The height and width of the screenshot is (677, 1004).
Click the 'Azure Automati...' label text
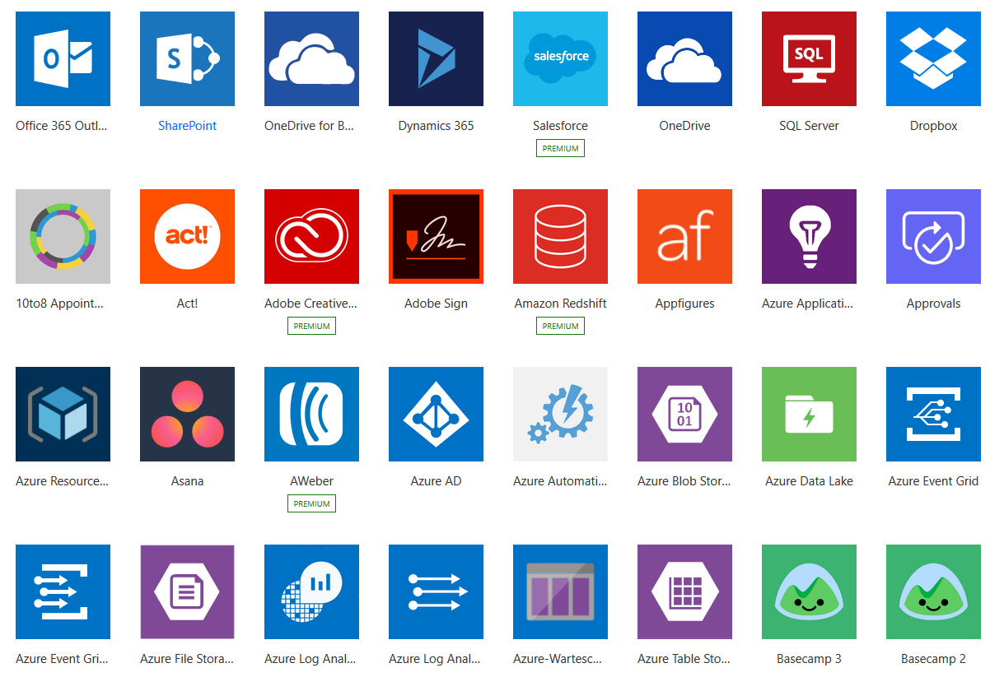click(560, 481)
